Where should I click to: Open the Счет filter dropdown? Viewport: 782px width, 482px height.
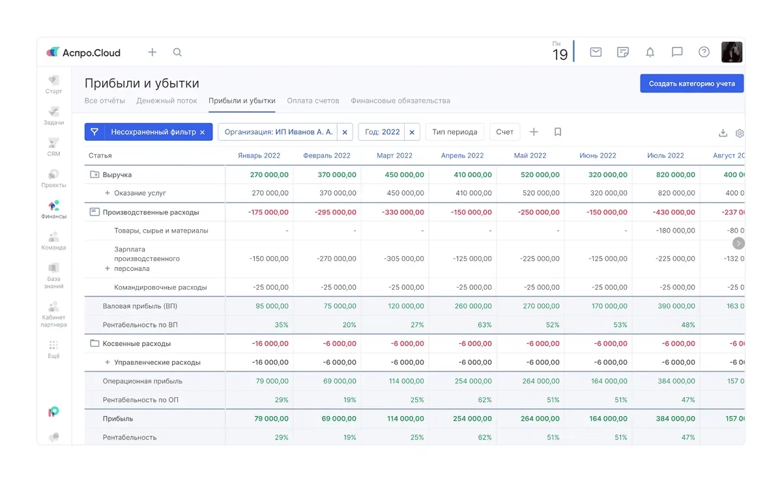(504, 132)
